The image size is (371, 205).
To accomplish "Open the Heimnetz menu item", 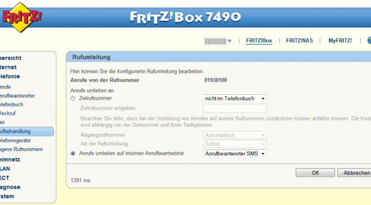I will [10, 159].
